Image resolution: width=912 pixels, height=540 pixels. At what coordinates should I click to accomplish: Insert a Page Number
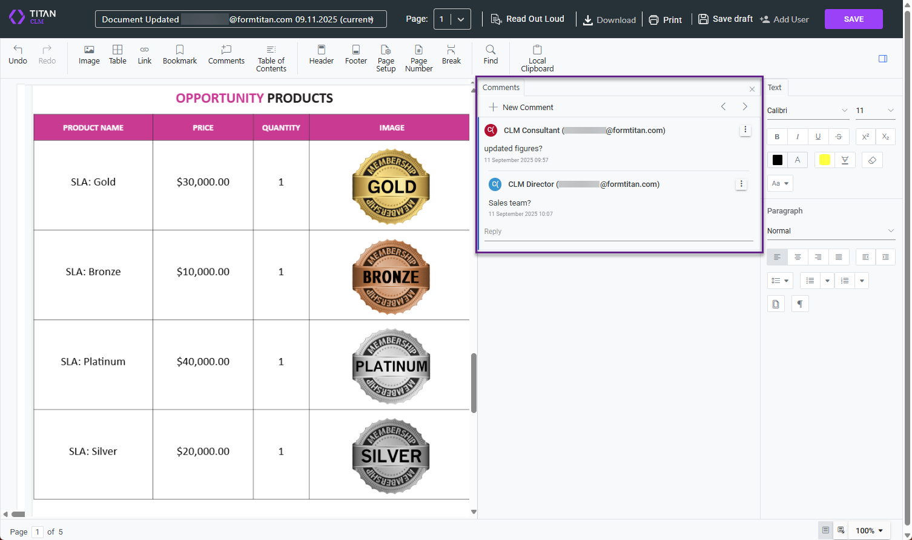418,57
